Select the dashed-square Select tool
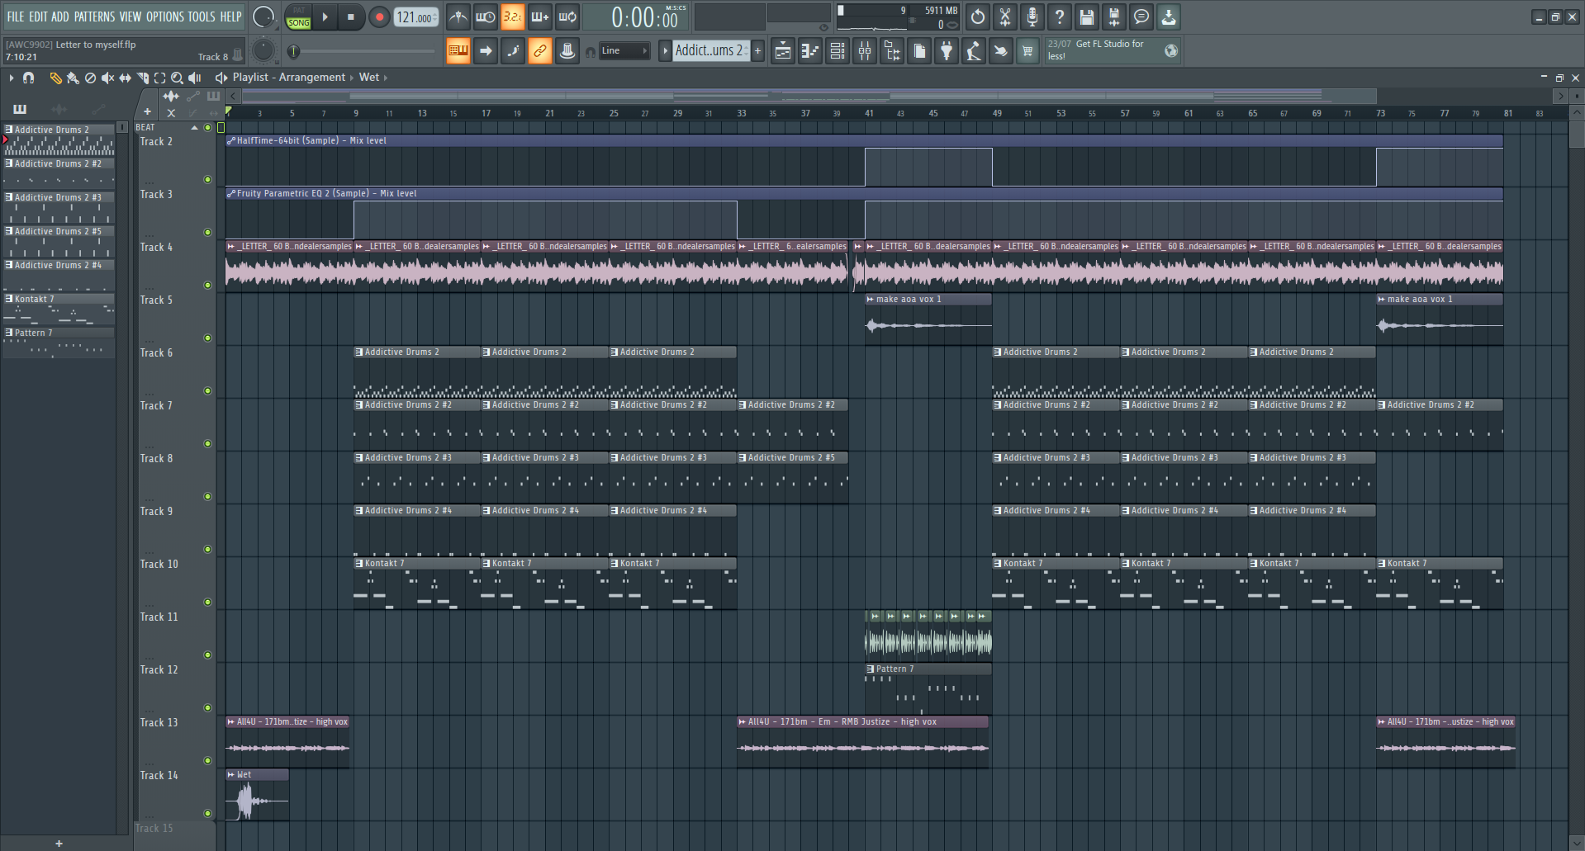Image resolution: width=1585 pixels, height=851 pixels. [x=159, y=78]
